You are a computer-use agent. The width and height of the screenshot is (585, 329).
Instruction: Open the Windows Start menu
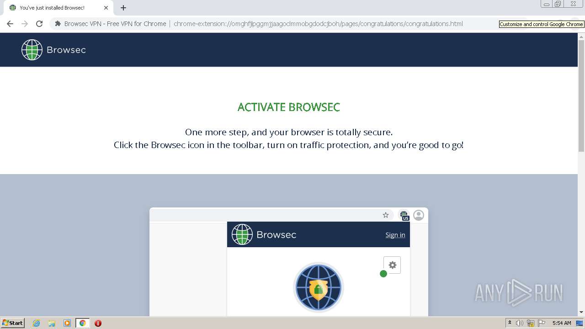(12, 323)
